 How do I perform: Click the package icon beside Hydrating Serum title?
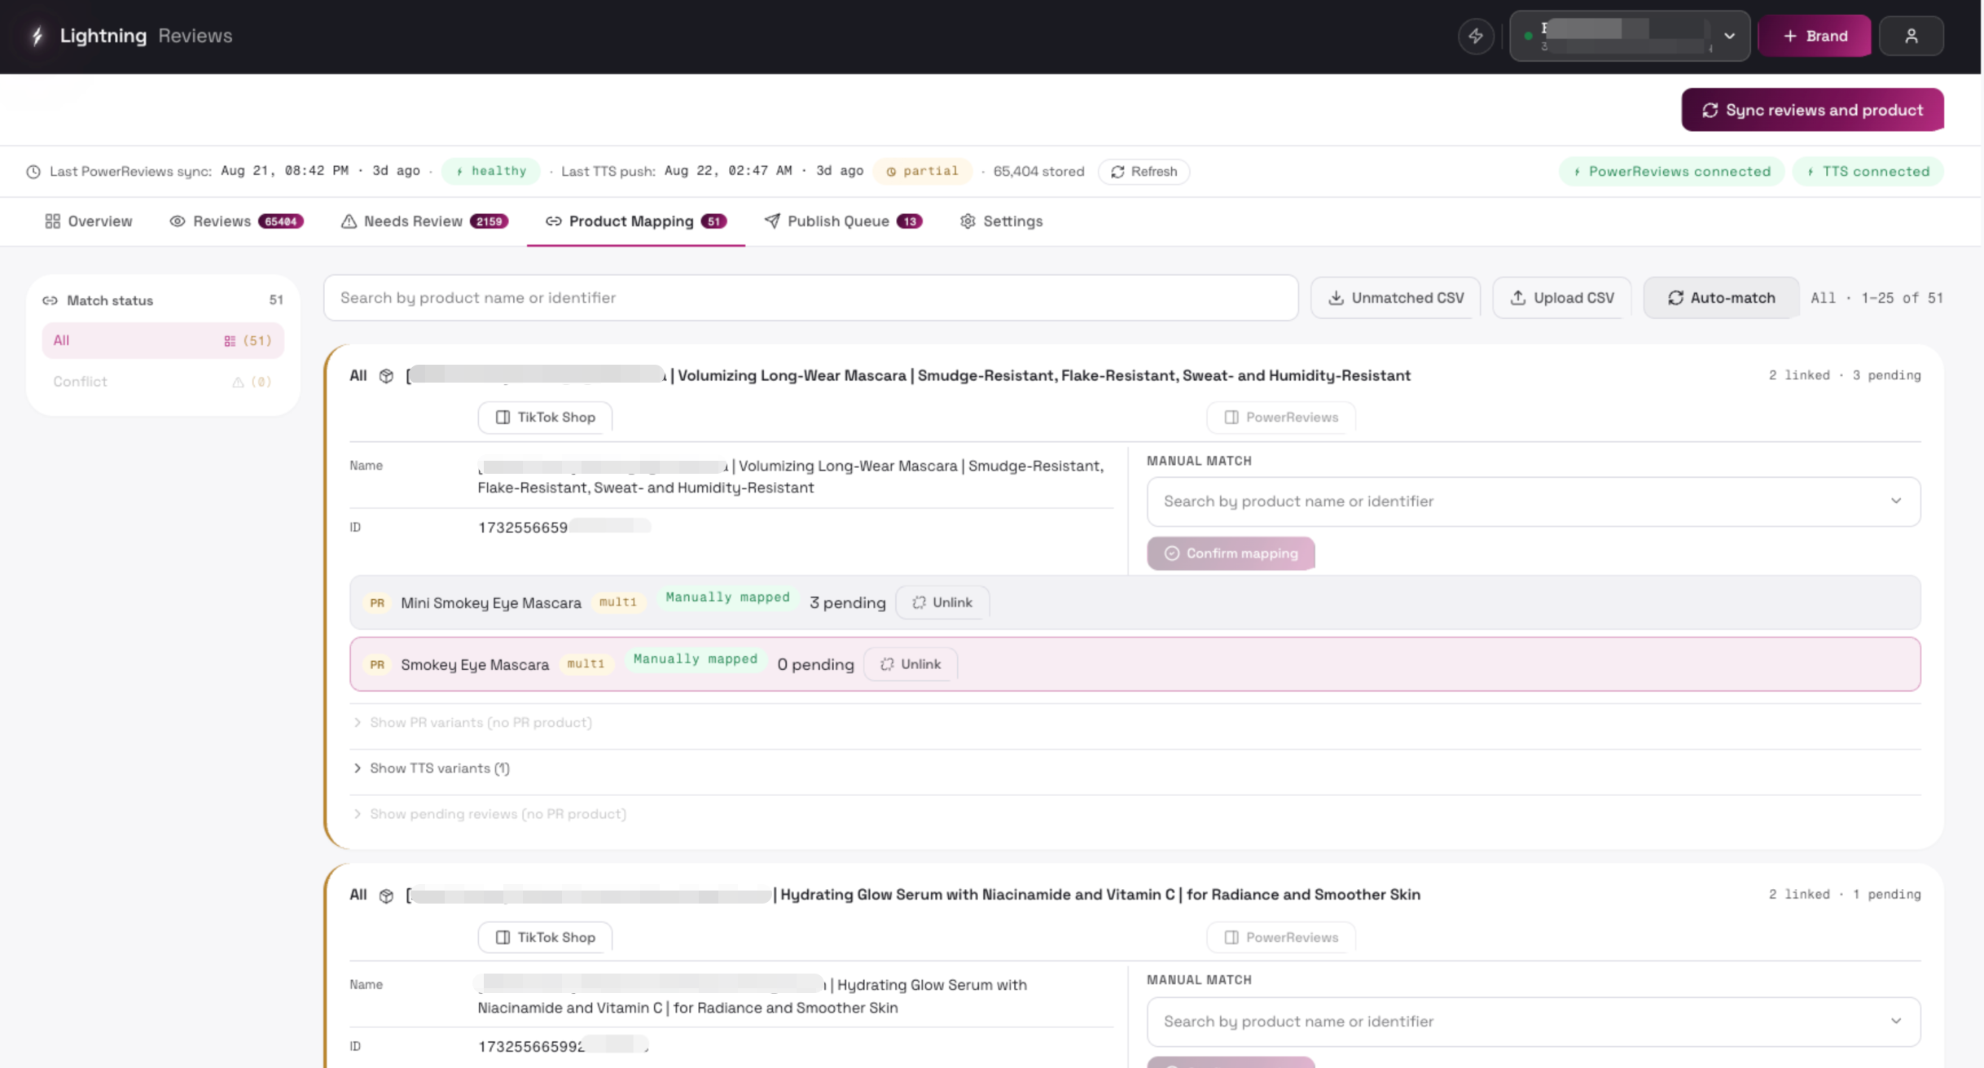387,895
